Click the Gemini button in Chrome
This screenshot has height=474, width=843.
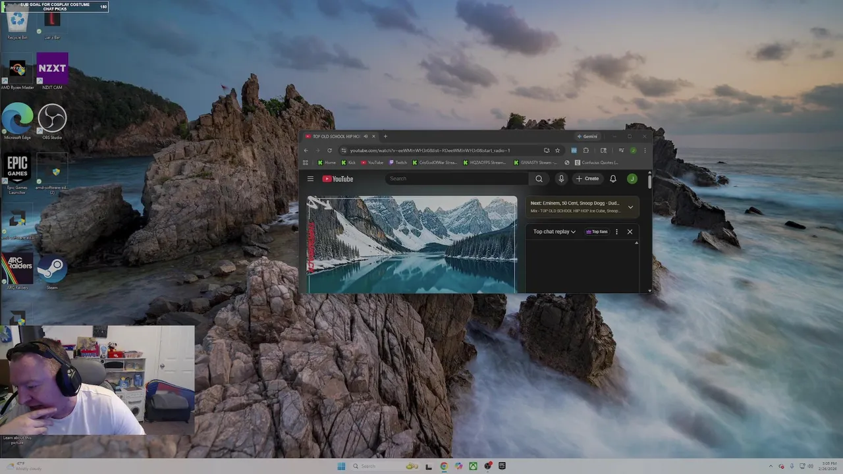pos(587,136)
